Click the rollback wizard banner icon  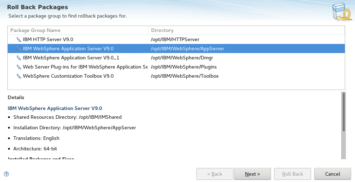[x=342, y=12]
